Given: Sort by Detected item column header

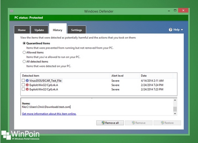Looking at the screenshot, I should pyautogui.click(x=65, y=76).
